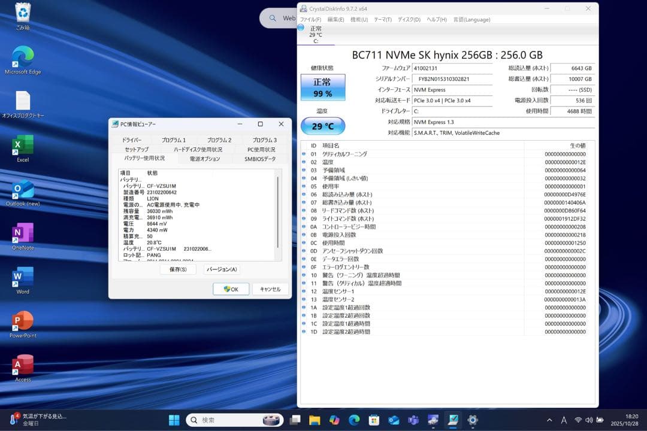The image size is (647, 431).
Task: Click the blue 正常 99% health indicator
Action: point(323,87)
